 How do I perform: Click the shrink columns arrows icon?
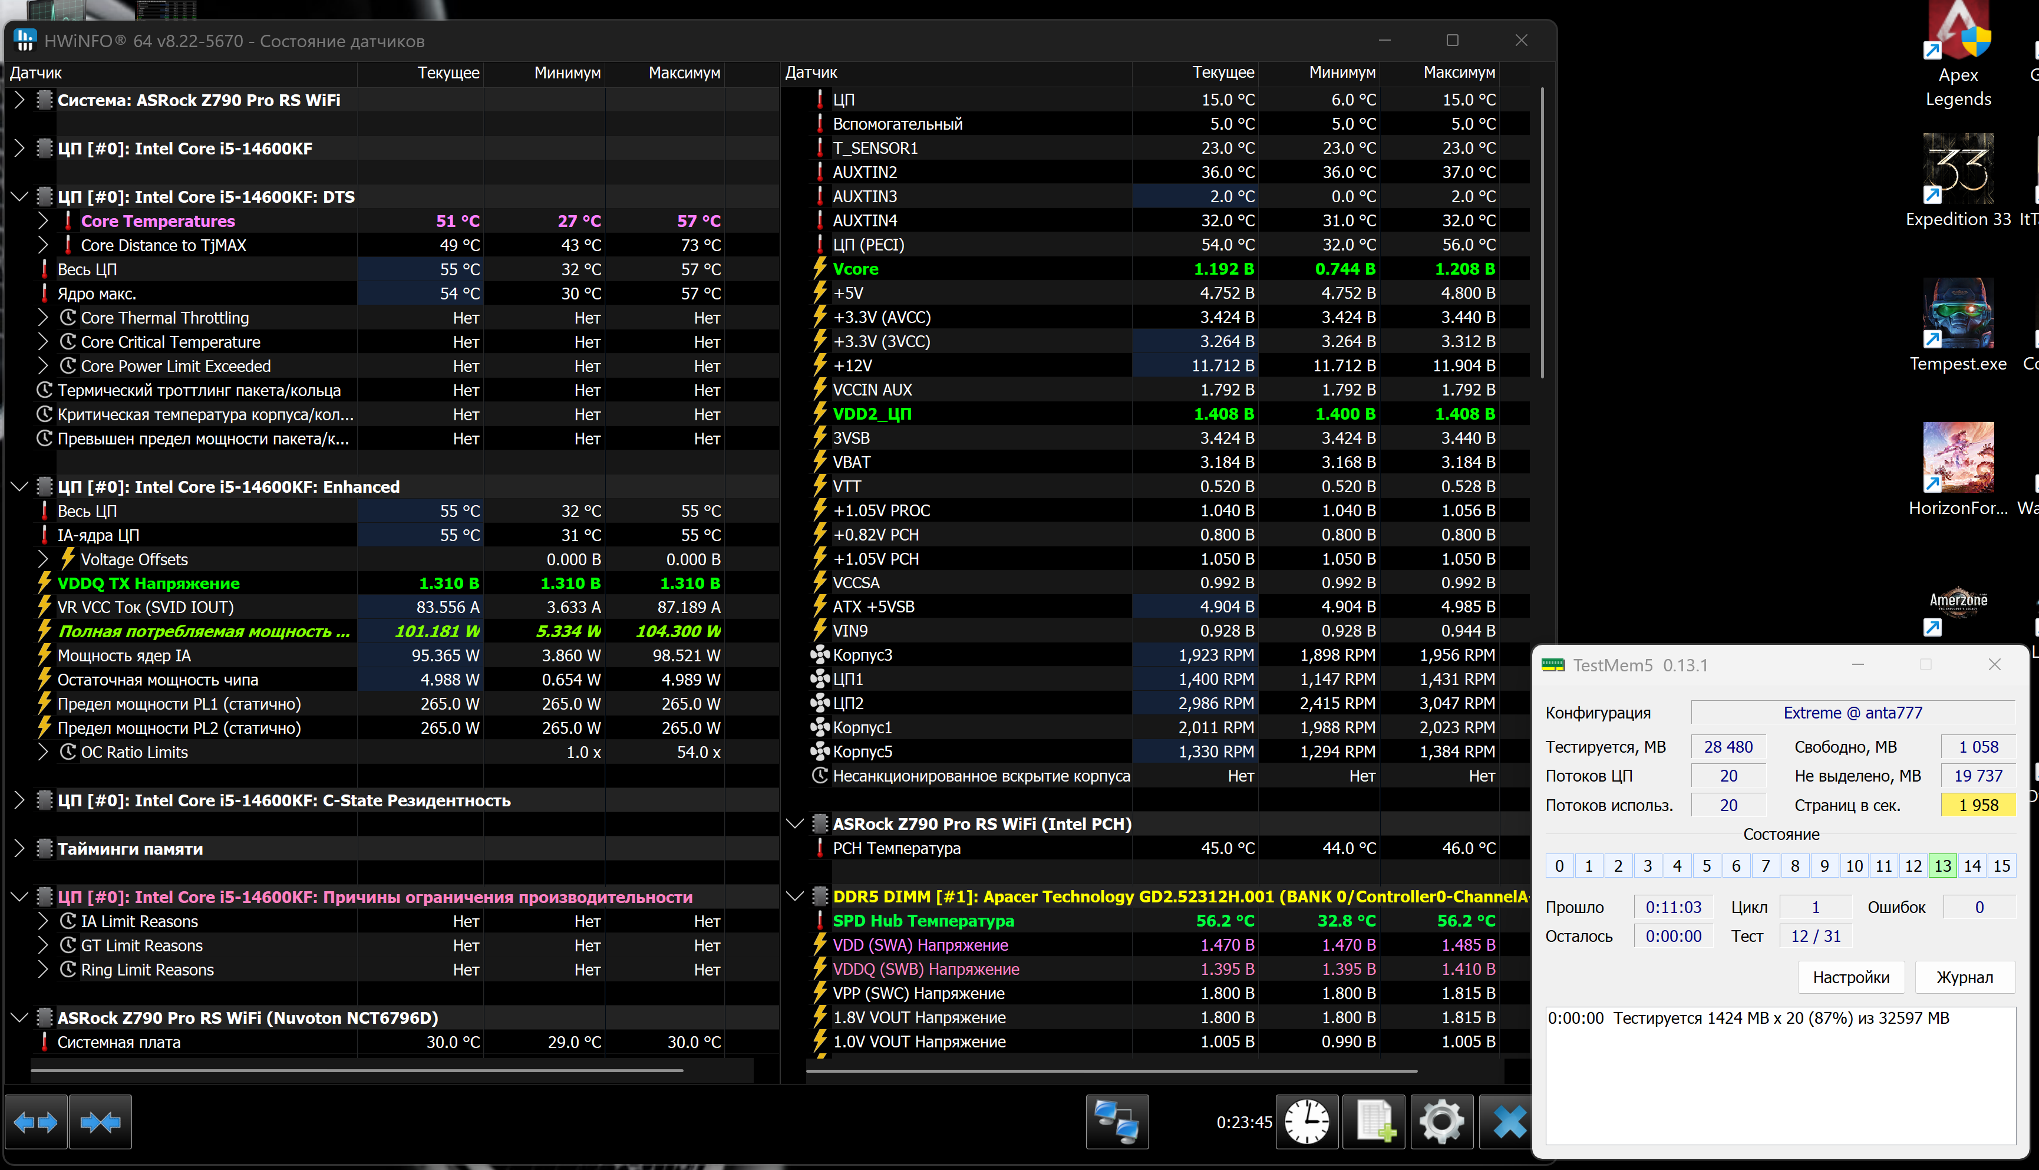100,1122
